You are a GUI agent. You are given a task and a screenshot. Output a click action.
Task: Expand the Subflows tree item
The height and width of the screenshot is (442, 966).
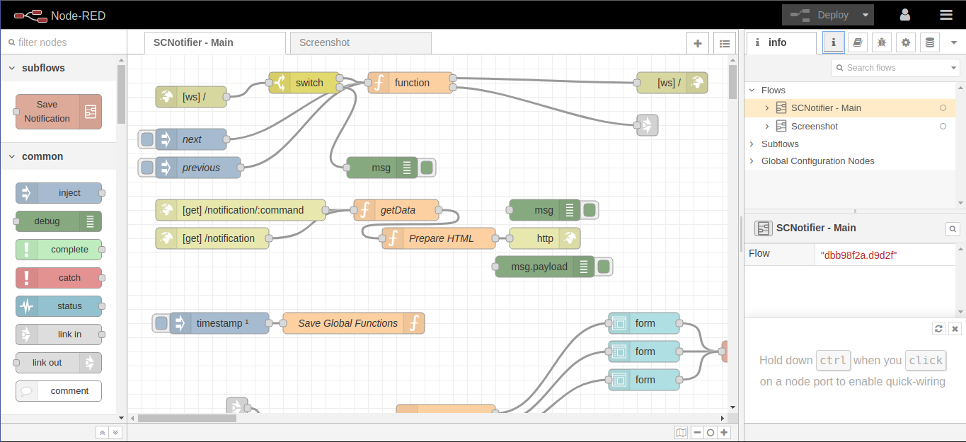pyautogui.click(x=752, y=144)
